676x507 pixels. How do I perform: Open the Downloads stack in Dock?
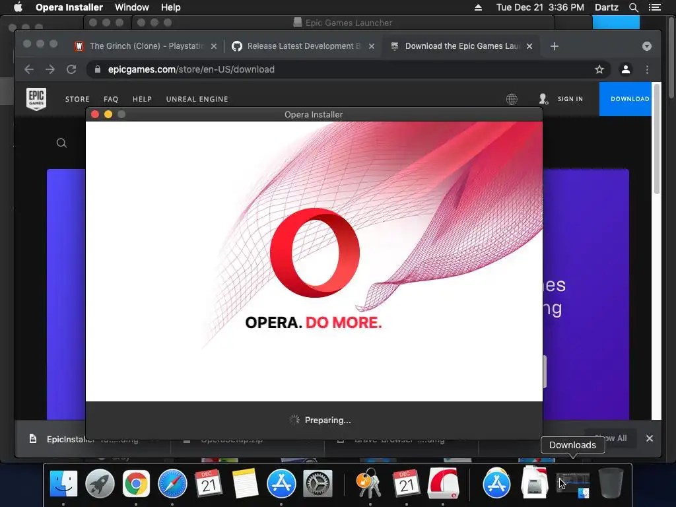click(x=573, y=484)
